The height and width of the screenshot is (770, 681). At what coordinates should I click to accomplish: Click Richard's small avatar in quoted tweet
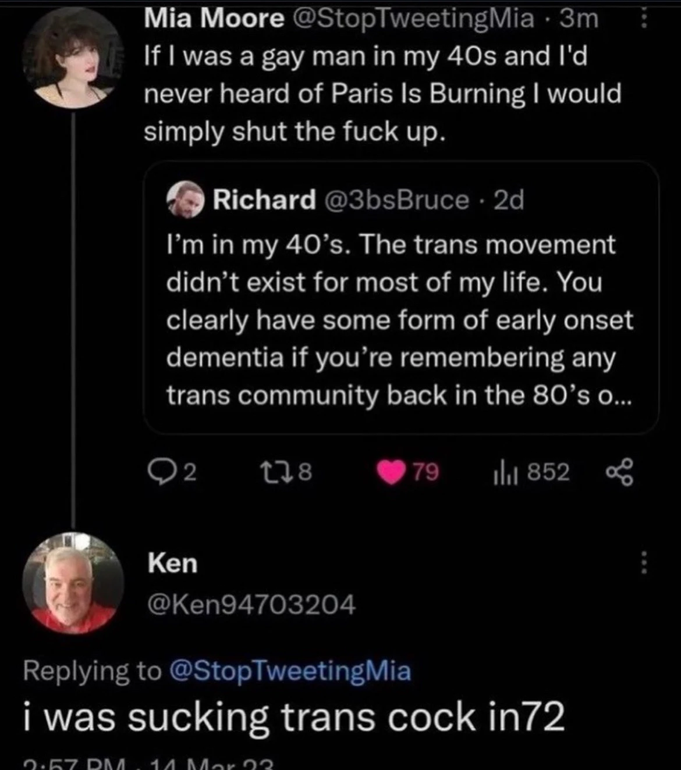(x=186, y=200)
